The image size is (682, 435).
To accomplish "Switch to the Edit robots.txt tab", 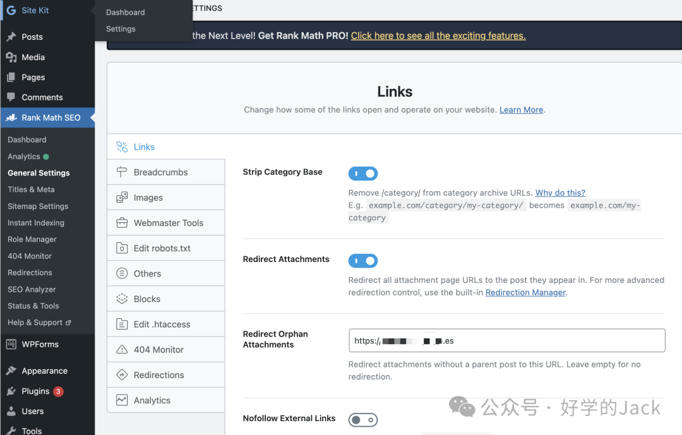I will [x=166, y=248].
